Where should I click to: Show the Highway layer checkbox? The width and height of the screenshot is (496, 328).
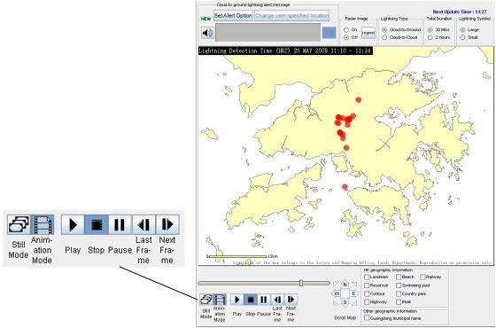coord(367,302)
